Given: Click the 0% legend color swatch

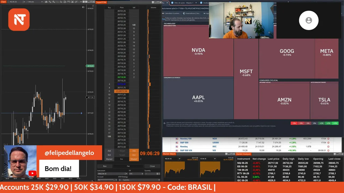Looking at the screenshot, I should point(314,123).
